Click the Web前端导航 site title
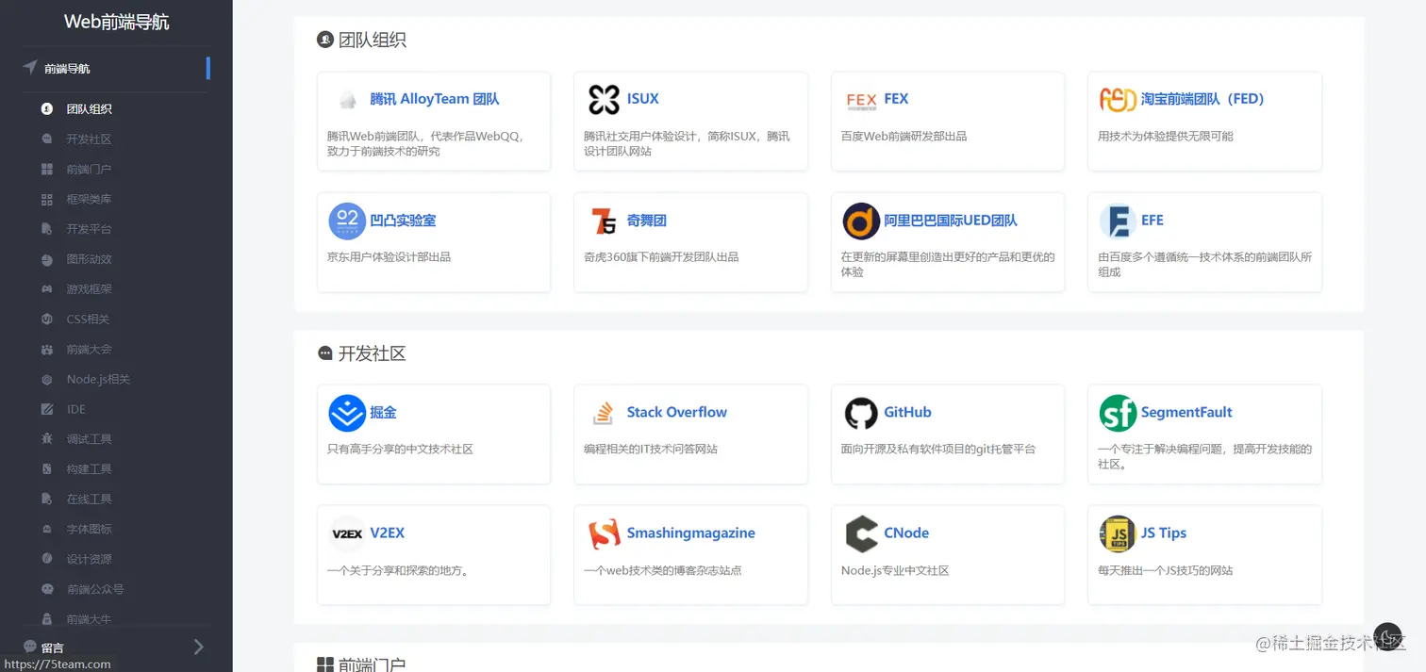Screen dimensions: 1426x672 (x=116, y=22)
